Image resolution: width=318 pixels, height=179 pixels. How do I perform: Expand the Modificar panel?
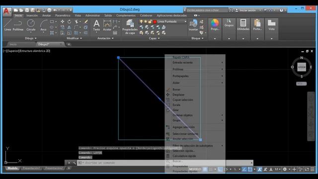pyautogui.click(x=74, y=38)
